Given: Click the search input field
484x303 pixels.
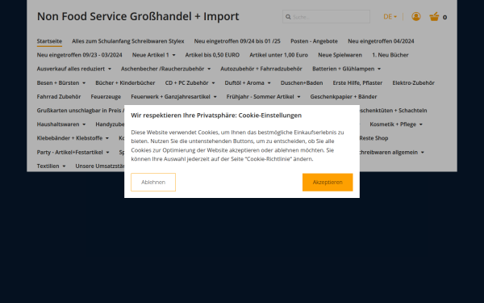Looking at the screenshot, I should tap(326, 17).
